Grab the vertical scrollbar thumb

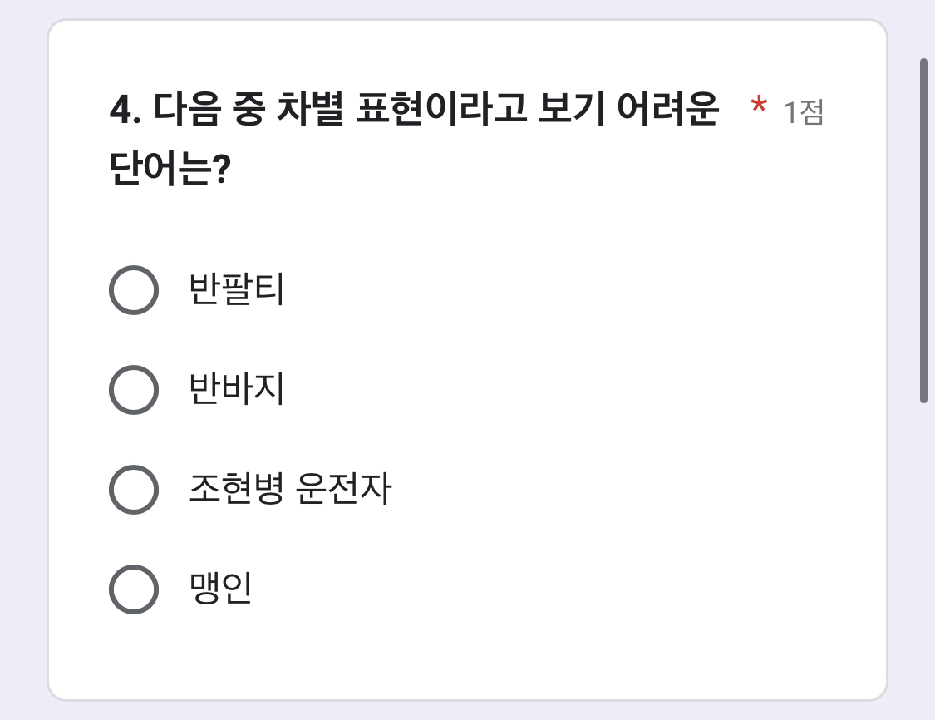click(x=923, y=230)
